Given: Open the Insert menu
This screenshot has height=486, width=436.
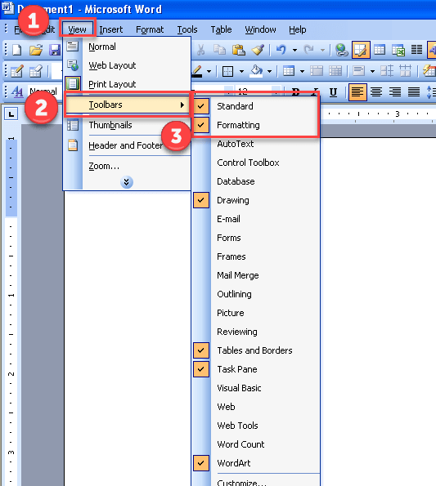Looking at the screenshot, I should 110,29.
